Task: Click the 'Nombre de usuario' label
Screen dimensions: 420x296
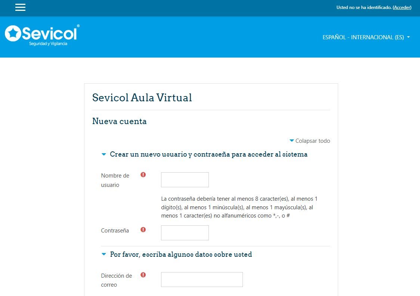Action: coord(115,180)
